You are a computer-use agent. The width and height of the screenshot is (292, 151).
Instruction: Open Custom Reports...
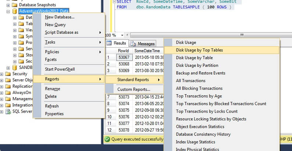pyautogui.click(x=134, y=89)
